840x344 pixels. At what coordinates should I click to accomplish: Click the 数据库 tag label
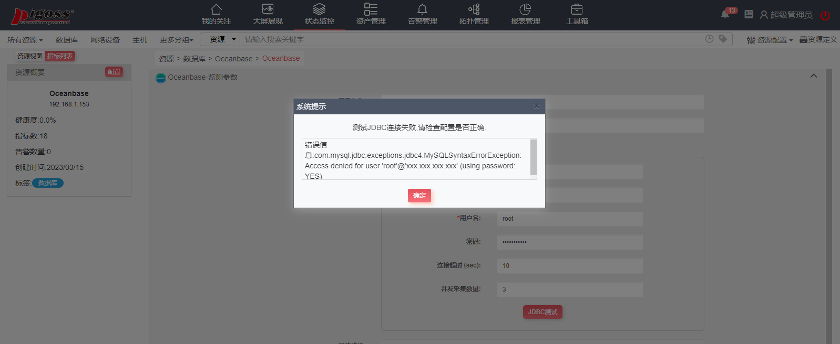[x=48, y=183]
